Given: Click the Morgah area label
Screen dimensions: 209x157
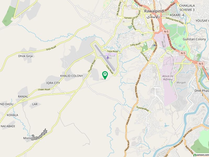Looking at the screenshot, I should (x=181, y=82).
